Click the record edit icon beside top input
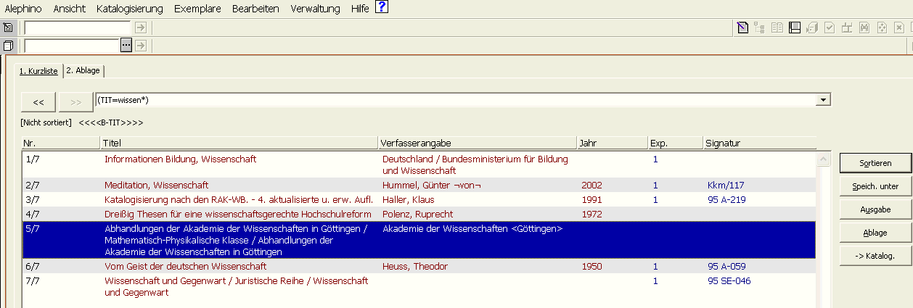Image resolution: width=913 pixels, height=308 pixels. click(x=9, y=28)
